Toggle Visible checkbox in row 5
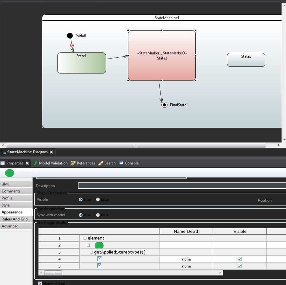The width and height of the screenshot is (286, 285). pos(240,266)
